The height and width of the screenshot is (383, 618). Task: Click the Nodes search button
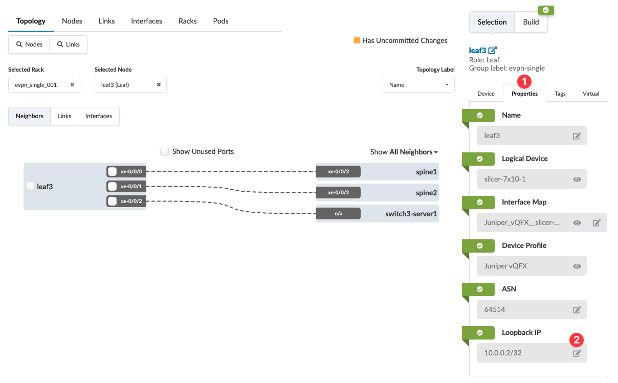pos(29,44)
